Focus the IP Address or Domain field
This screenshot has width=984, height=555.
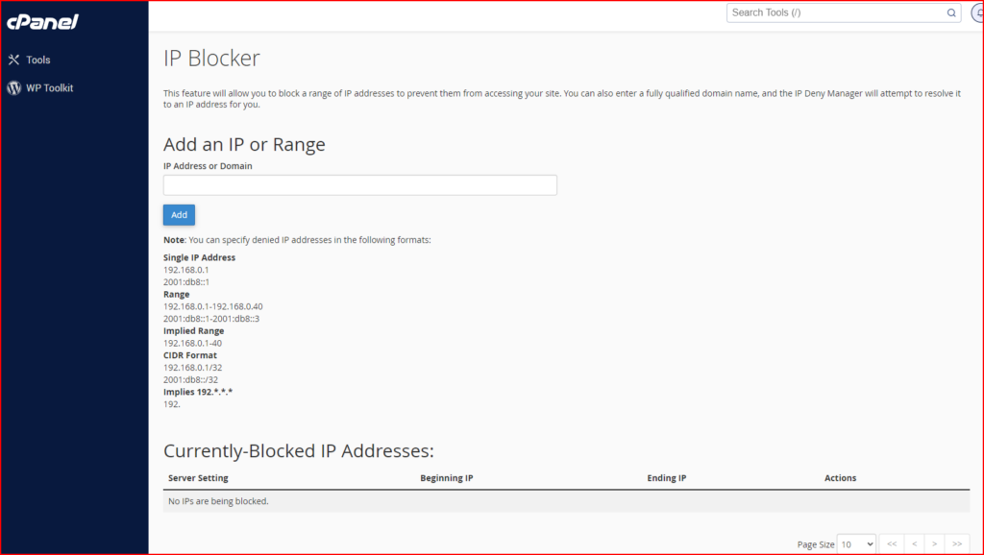point(360,185)
